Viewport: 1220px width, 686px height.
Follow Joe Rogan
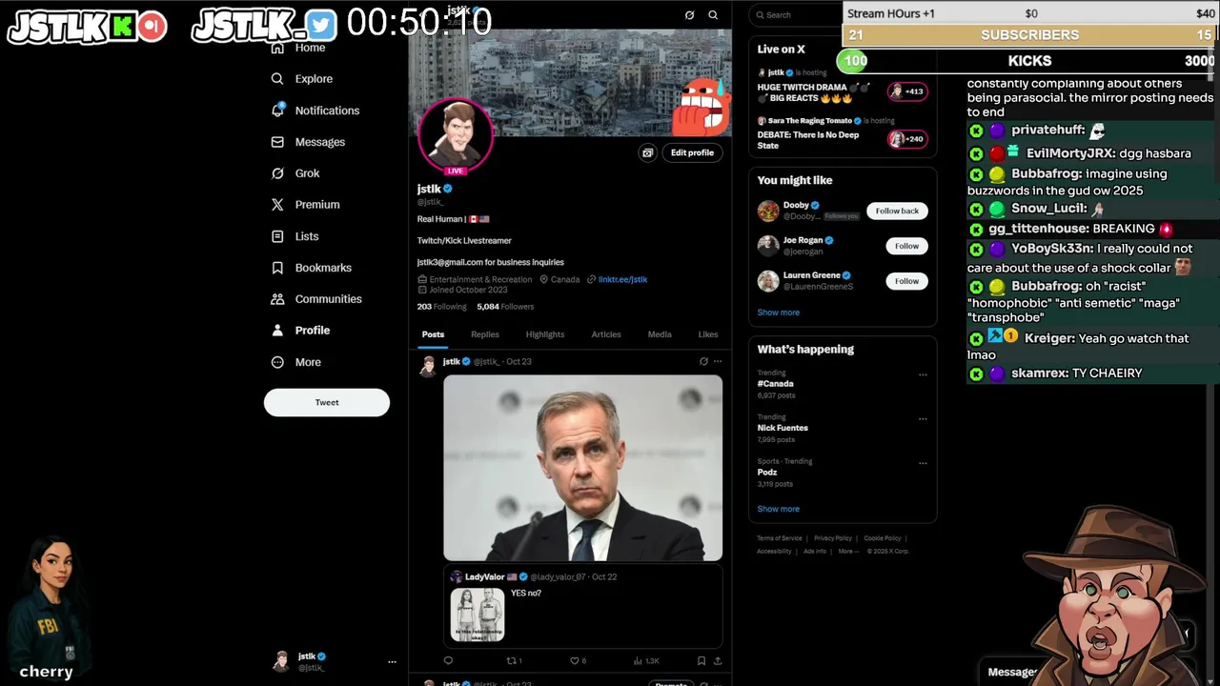coord(906,246)
